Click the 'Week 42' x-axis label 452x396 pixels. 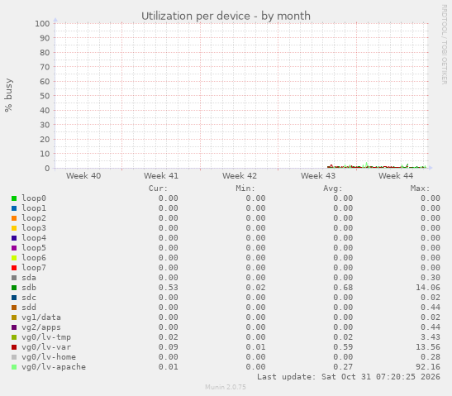tap(240, 176)
